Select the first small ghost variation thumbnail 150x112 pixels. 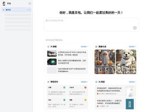pos(98,70)
